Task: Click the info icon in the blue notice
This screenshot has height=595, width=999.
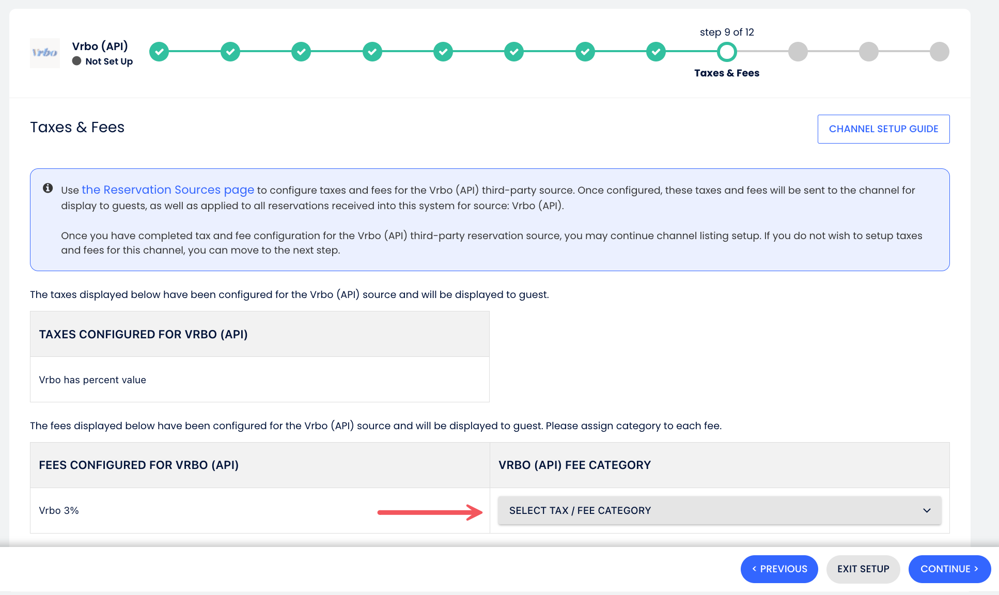Action: tap(48, 188)
